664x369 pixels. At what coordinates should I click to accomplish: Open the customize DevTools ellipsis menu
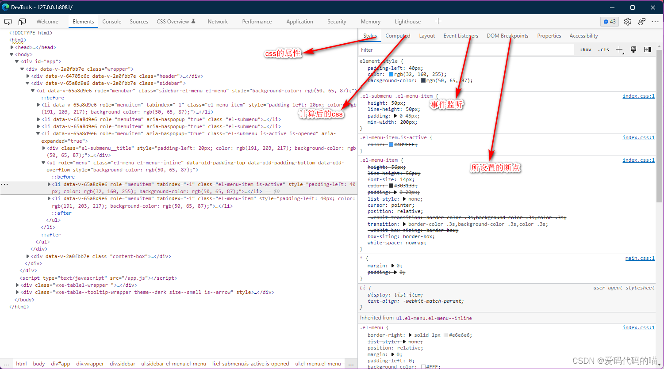(655, 21)
